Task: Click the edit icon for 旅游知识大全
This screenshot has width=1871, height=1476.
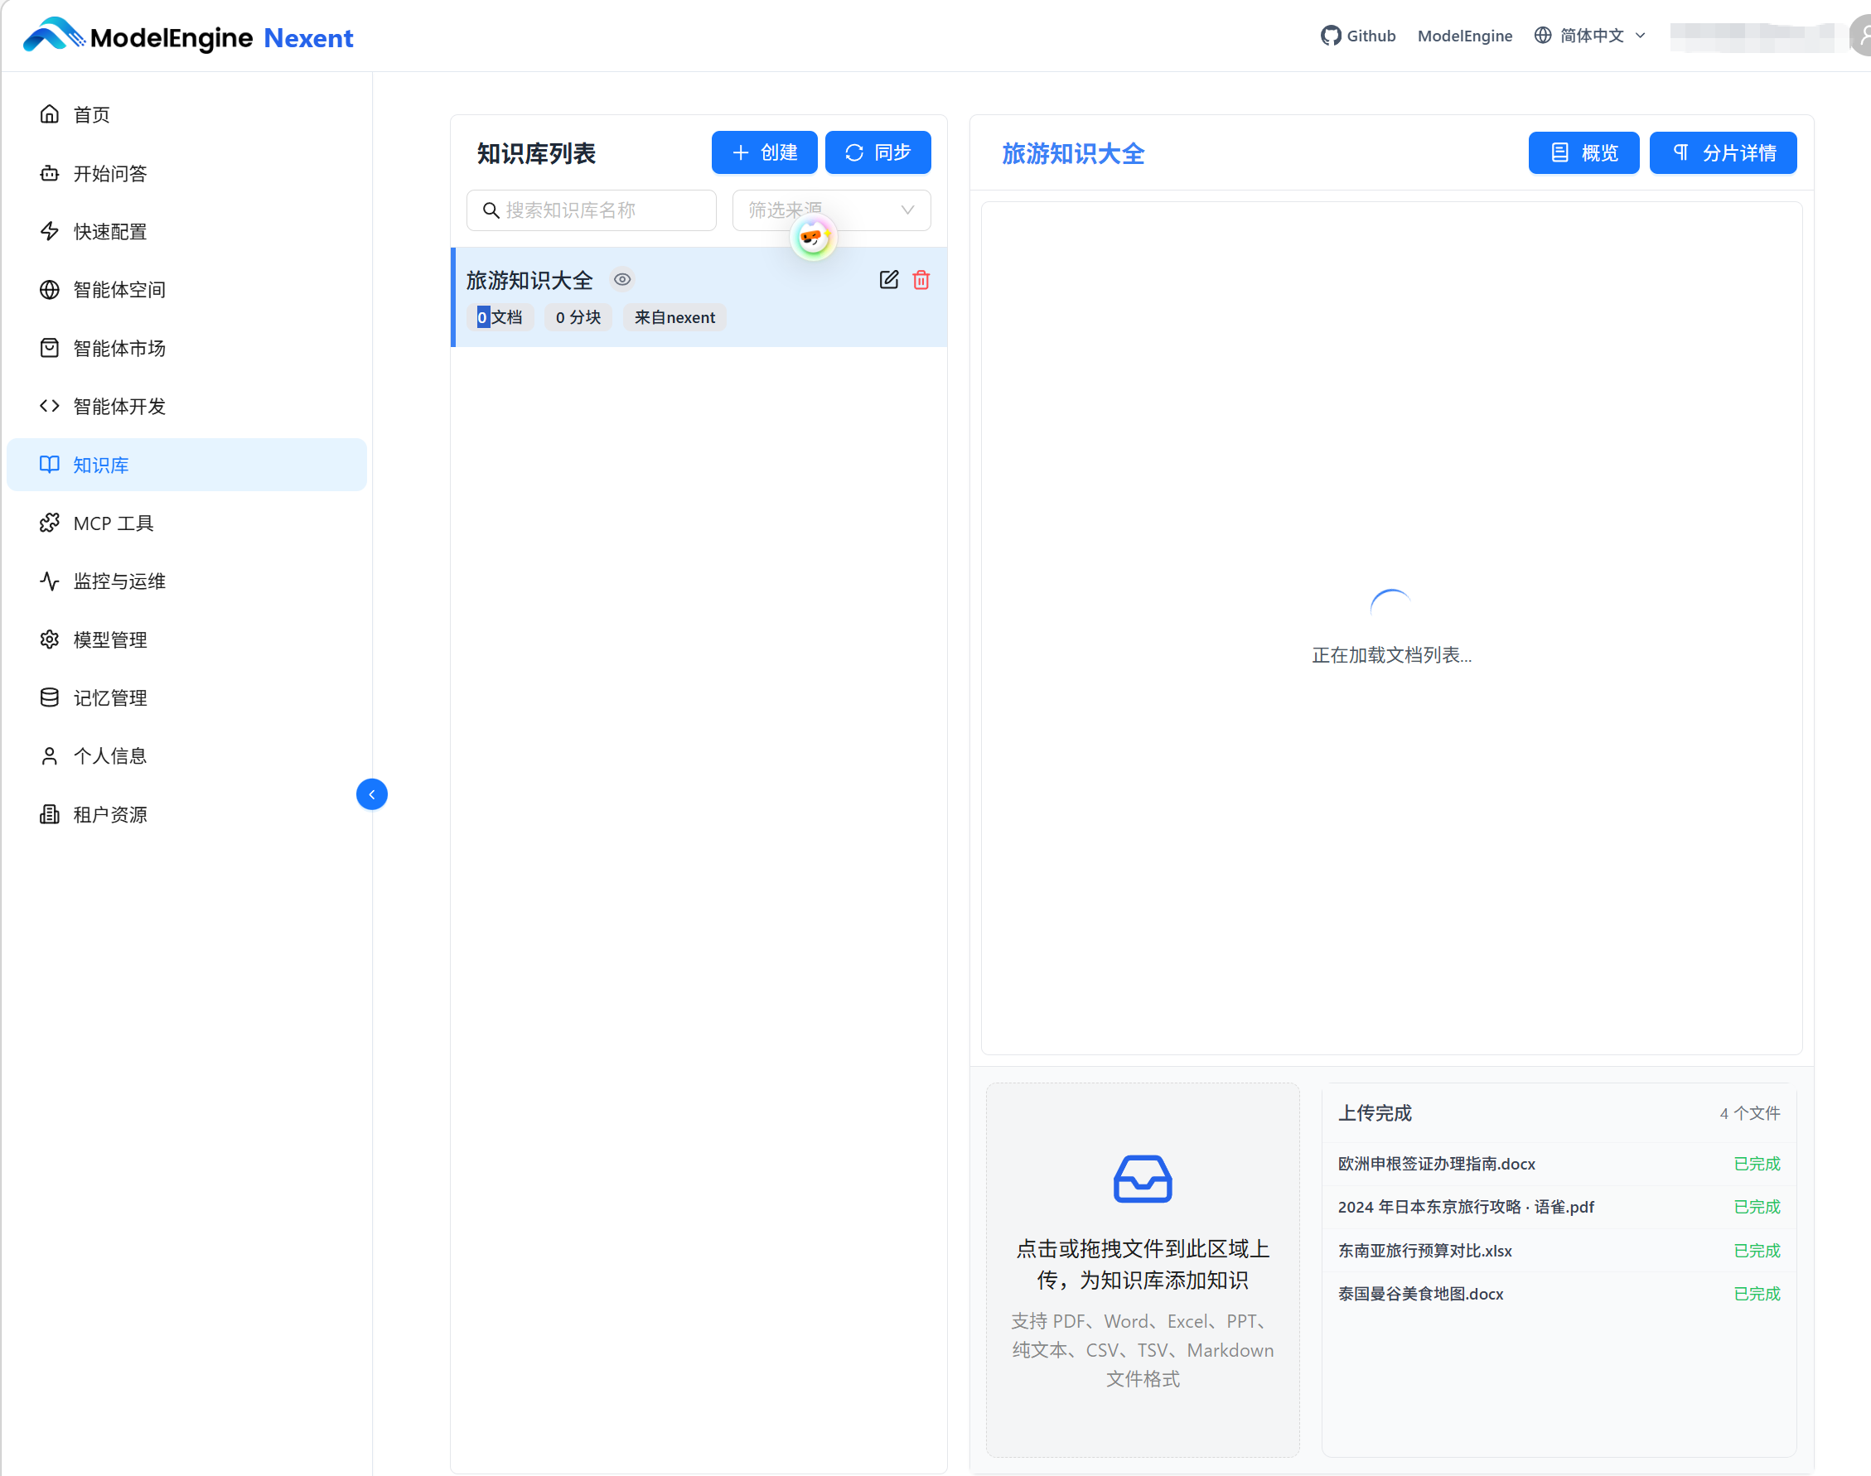Action: [x=888, y=279]
